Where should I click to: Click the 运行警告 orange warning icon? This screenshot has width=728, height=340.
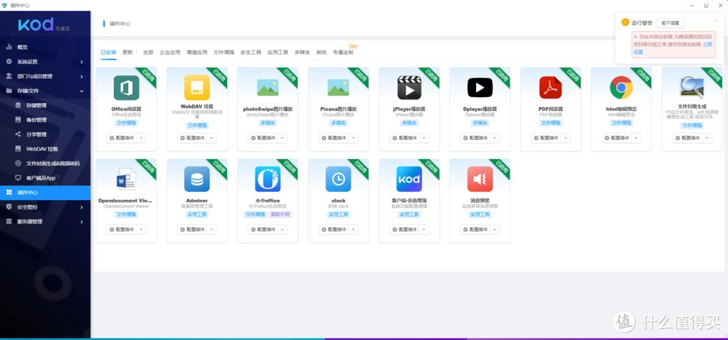point(626,22)
